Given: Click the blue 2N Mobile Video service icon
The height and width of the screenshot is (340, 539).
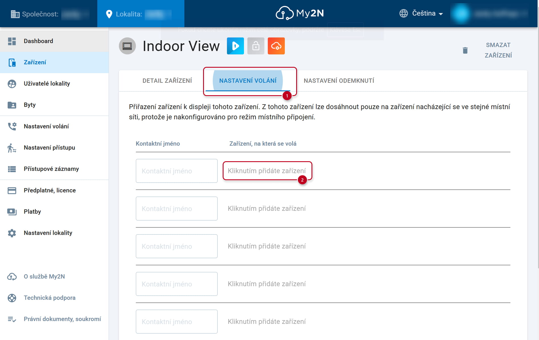Looking at the screenshot, I should tap(235, 46).
